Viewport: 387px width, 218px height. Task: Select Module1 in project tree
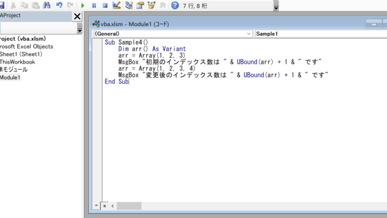(x=10, y=78)
